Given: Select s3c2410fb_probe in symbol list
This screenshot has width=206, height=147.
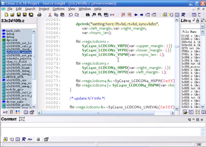Looking at the screenshot, I should tap(18, 105).
